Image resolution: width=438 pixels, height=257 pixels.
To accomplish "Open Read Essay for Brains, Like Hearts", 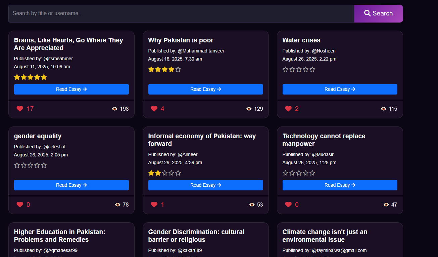I will tap(71, 89).
